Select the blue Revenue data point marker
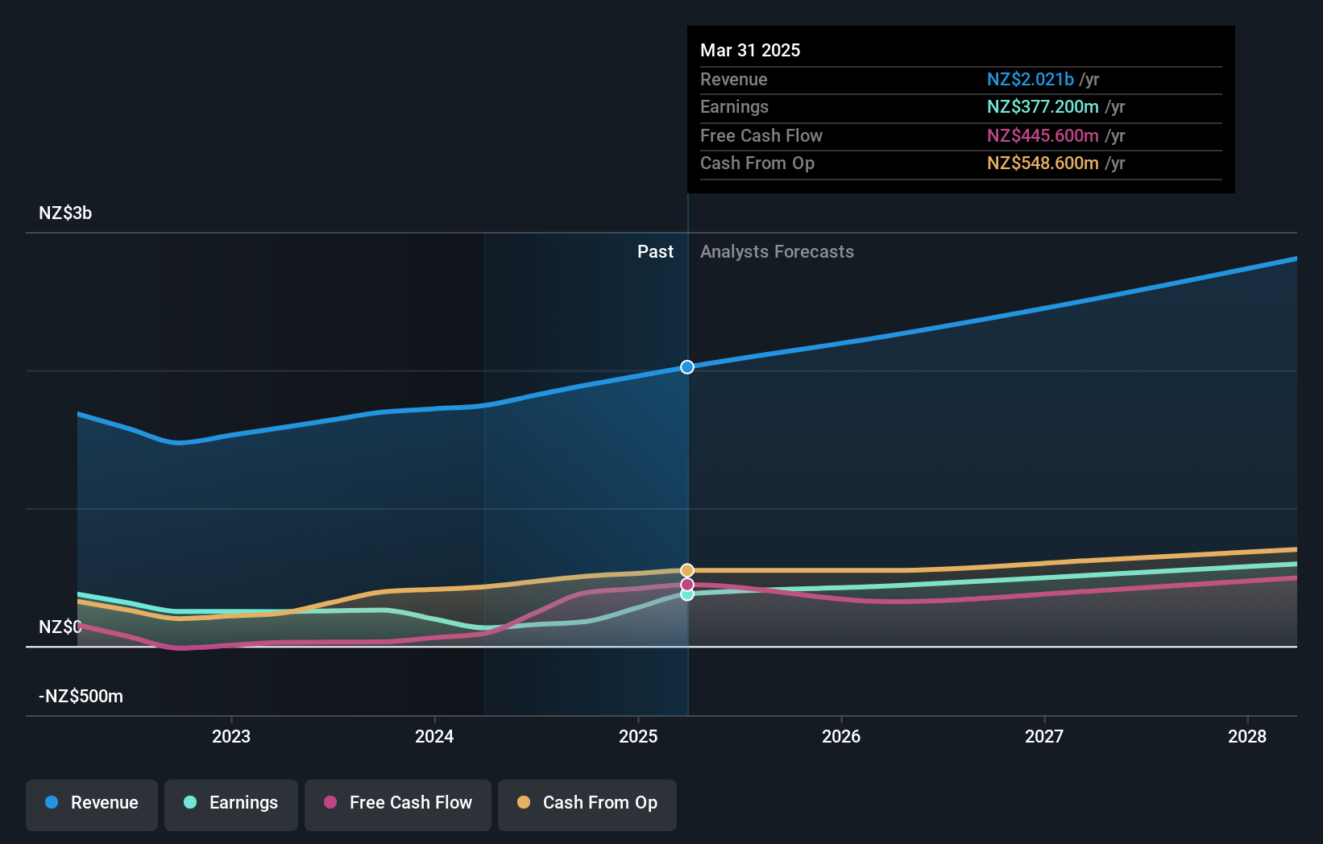 point(686,367)
